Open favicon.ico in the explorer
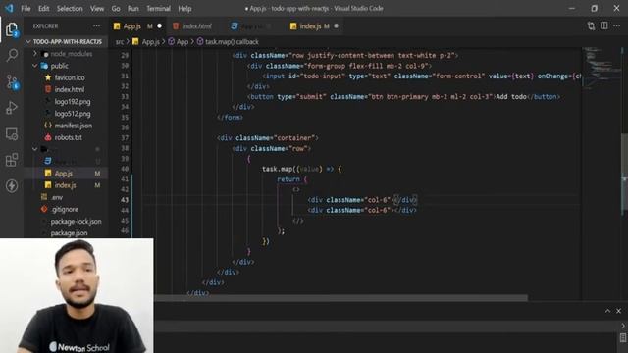Image resolution: width=628 pixels, height=353 pixels. [70, 77]
